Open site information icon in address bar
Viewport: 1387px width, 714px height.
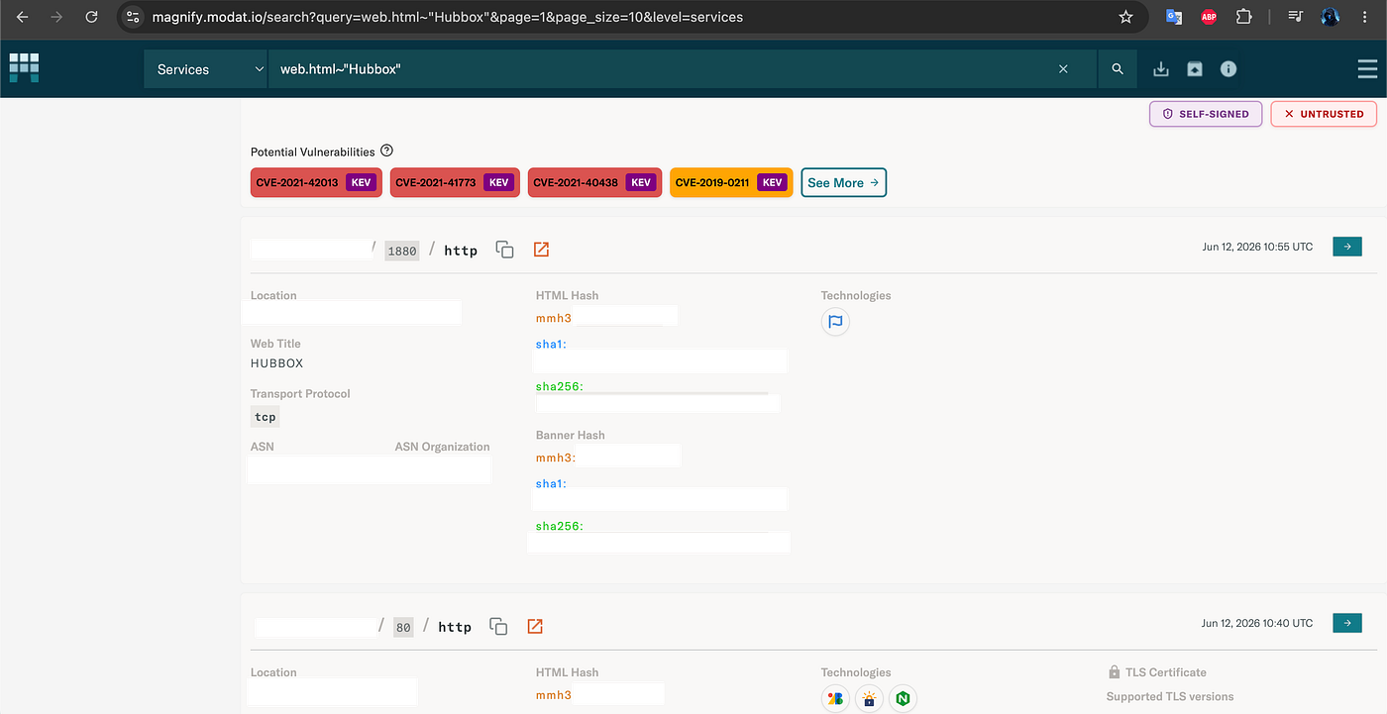[134, 17]
